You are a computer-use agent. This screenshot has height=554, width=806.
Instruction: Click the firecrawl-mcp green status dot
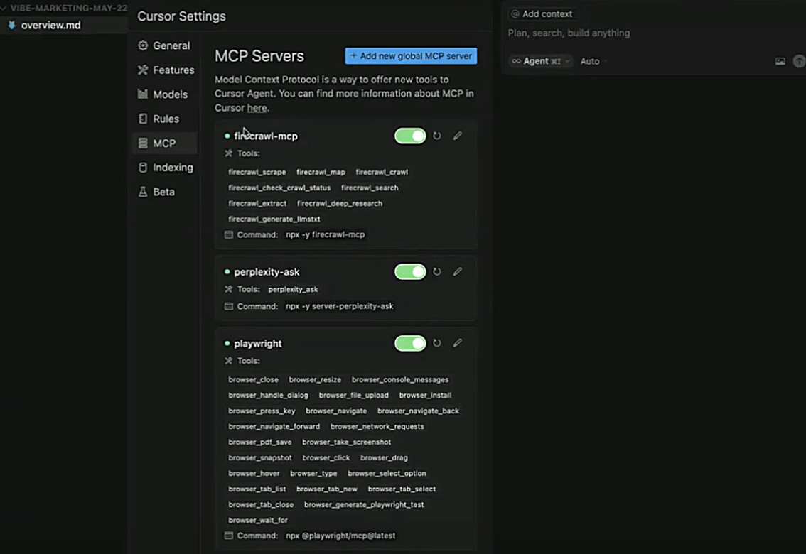coord(227,136)
